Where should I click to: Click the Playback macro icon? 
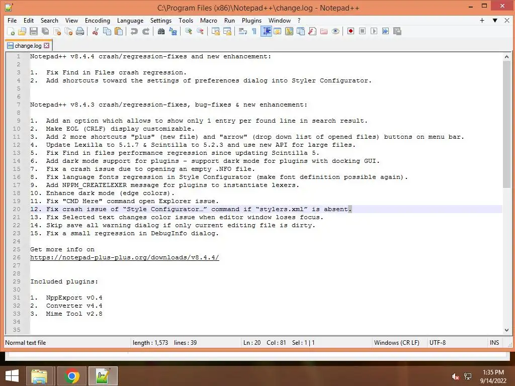pos(374,31)
